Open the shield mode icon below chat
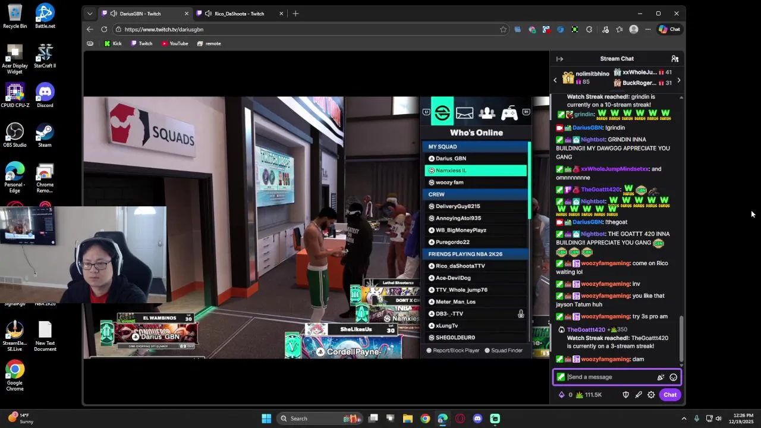Image resolution: width=761 pixels, height=428 pixels. (625, 395)
